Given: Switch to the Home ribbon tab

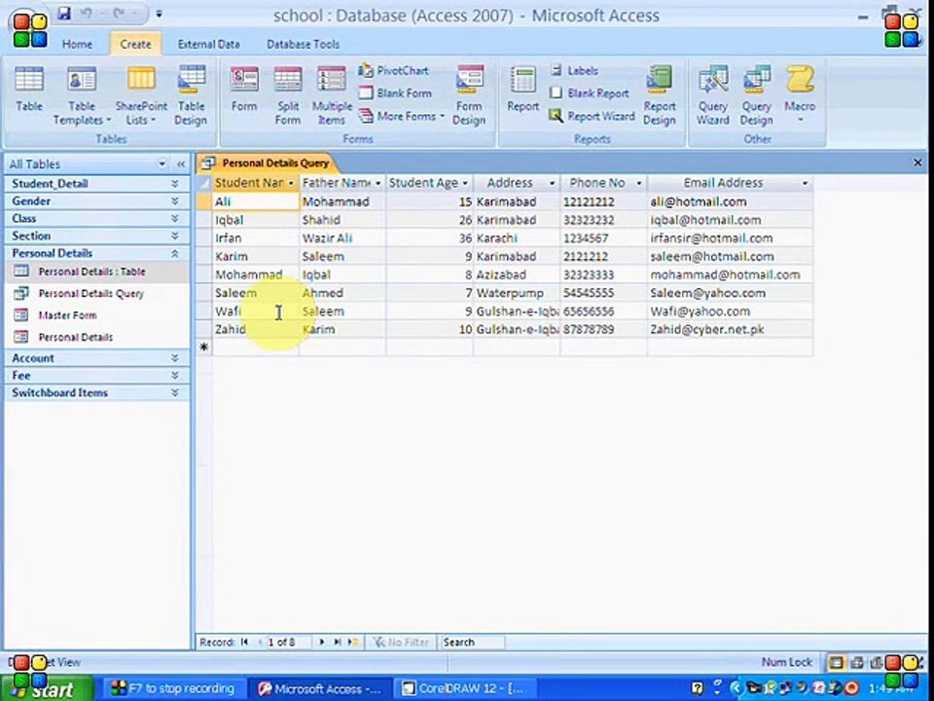Looking at the screenshot, I should click(78, 44).
